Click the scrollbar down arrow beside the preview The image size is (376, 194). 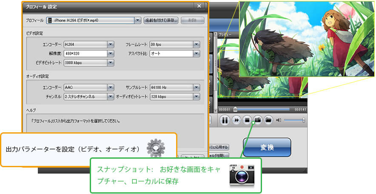[215, 111]
